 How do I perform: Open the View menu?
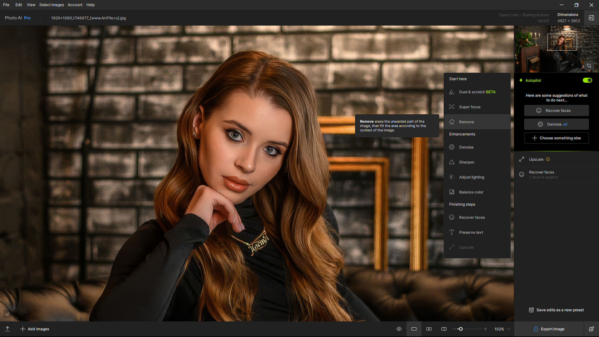(x=31, y=5)
